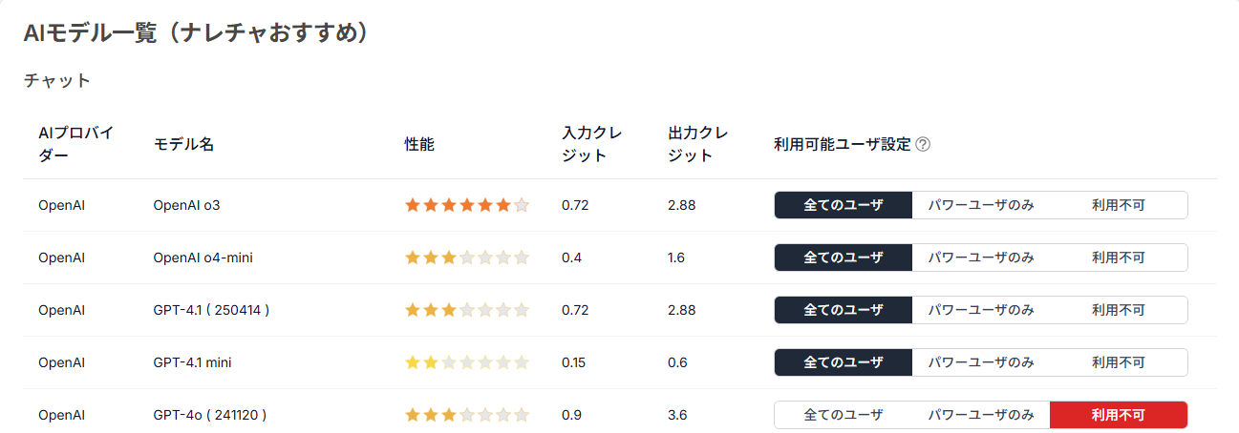Click the GPT-4.1 mini model name
Screen dimensions: 1239x433
click(192, 362)
